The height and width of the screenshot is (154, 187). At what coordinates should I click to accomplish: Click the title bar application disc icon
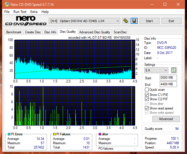click(x=7, y=4)
